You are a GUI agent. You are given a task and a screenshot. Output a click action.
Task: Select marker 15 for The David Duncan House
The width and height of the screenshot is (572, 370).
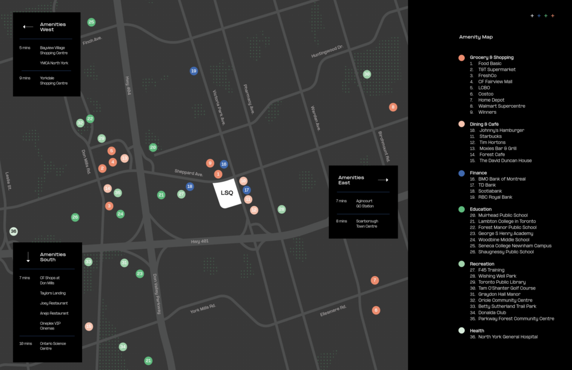(89, 327)
